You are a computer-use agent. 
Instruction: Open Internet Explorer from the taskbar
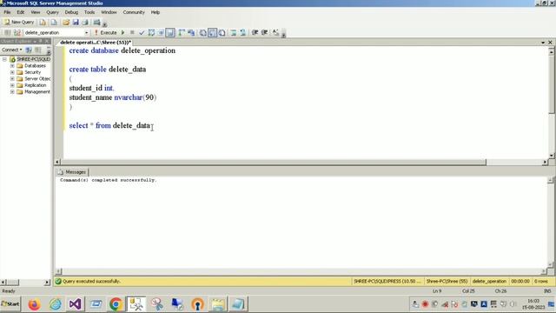pos(56,304)
